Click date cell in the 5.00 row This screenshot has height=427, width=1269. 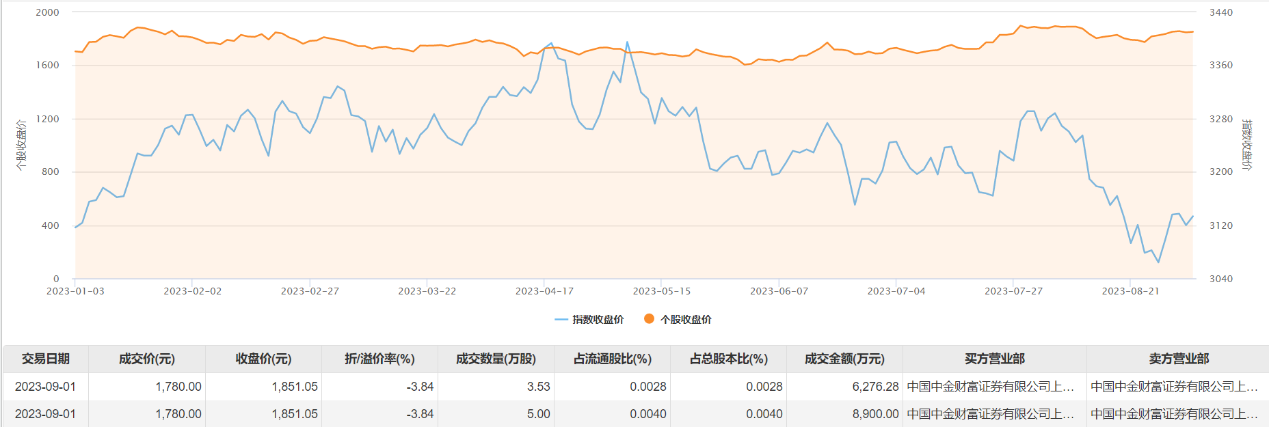pos(46,414)
